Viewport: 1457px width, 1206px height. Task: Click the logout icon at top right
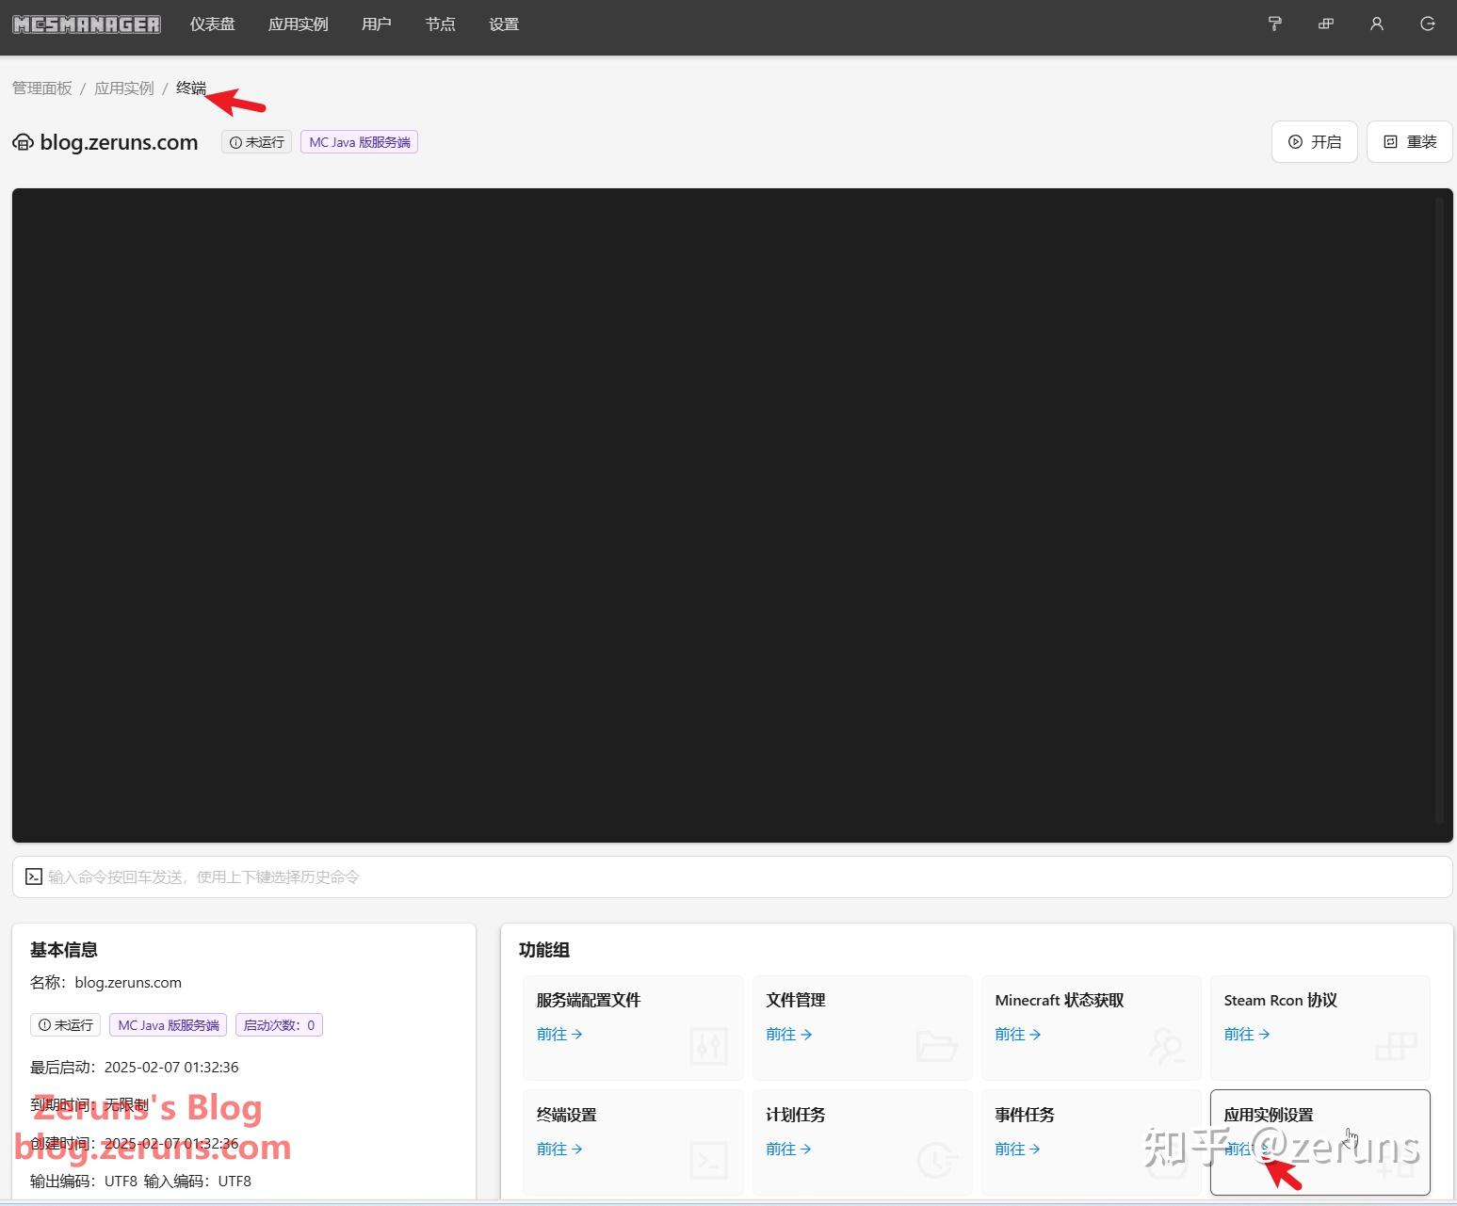tap(1428, 24)
